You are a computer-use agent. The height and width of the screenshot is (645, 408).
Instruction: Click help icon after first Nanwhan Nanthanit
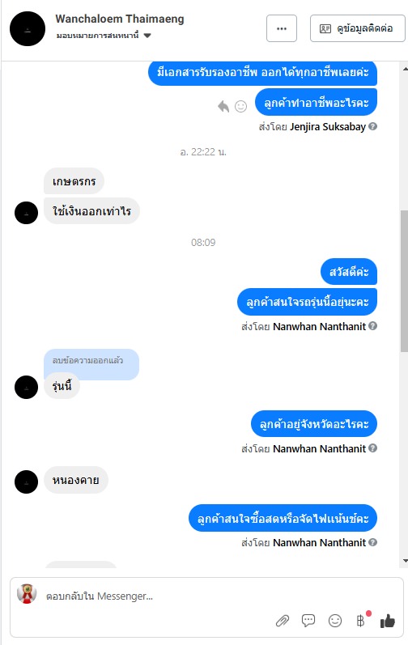pos(372,326)
